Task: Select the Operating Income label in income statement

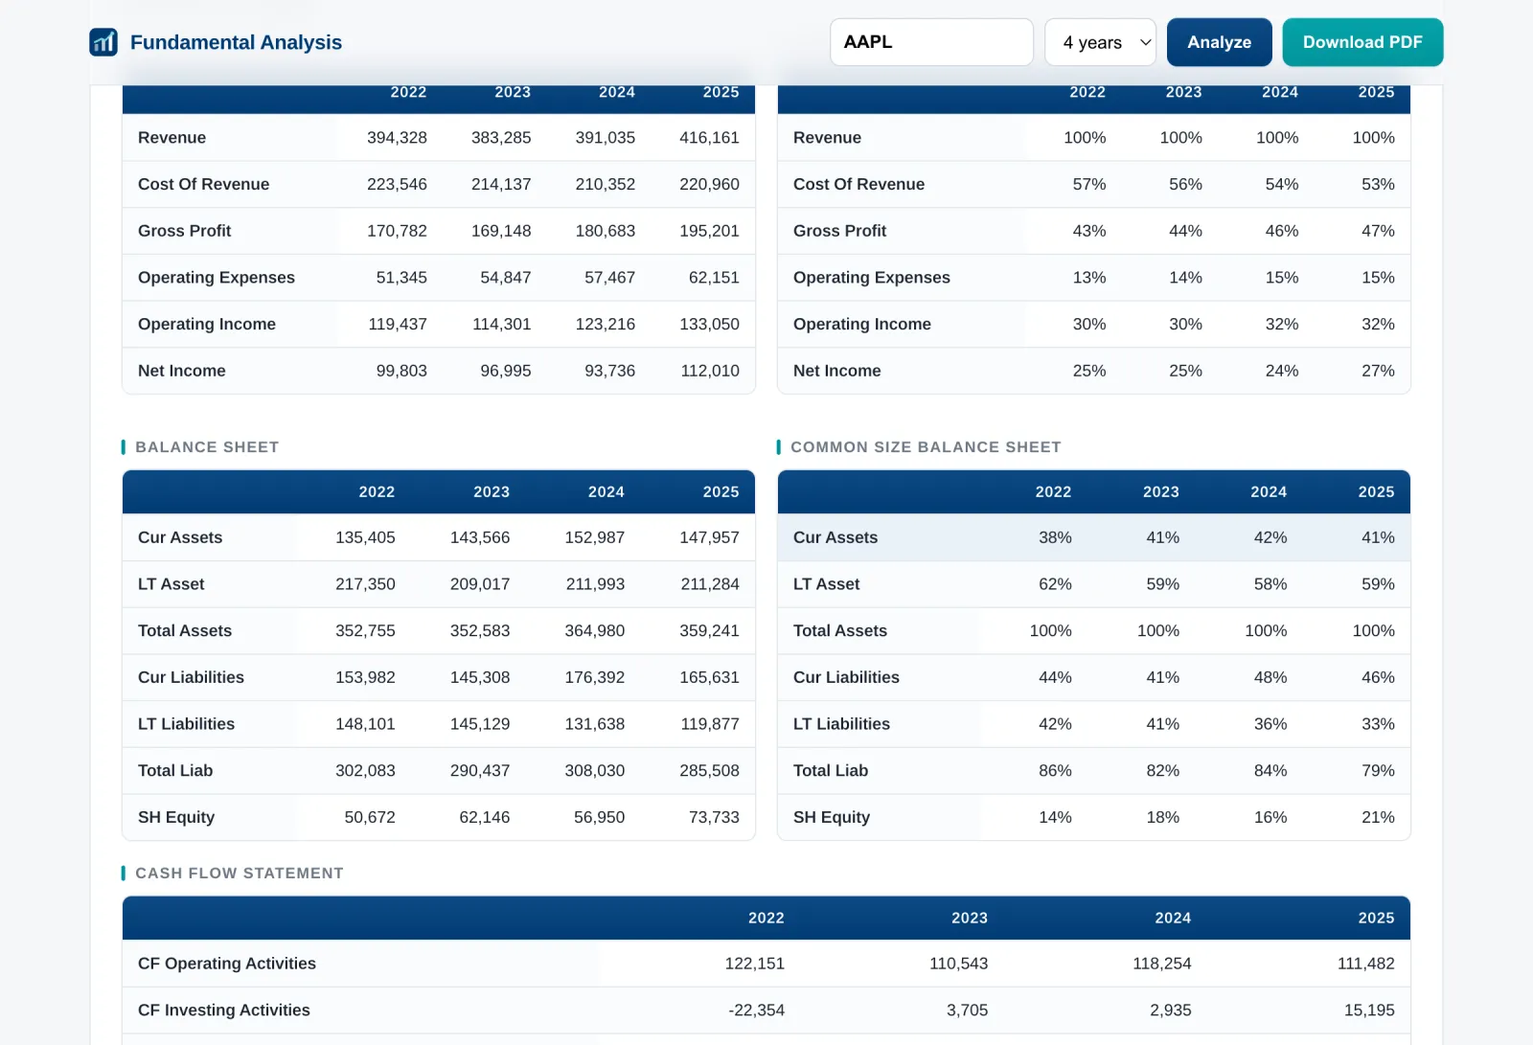Action: [x=207, y=324]
